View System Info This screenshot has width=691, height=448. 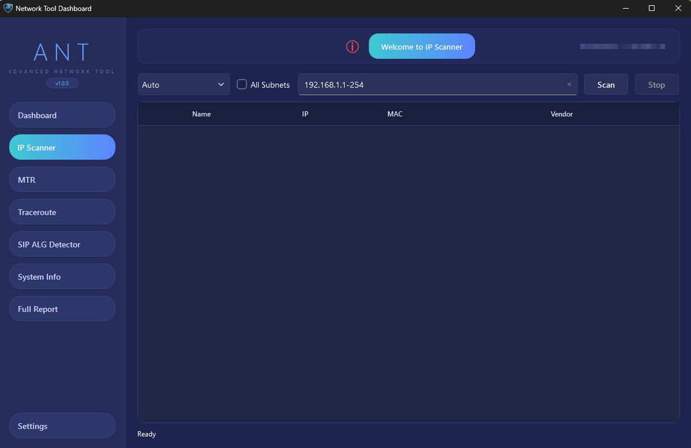62,276
